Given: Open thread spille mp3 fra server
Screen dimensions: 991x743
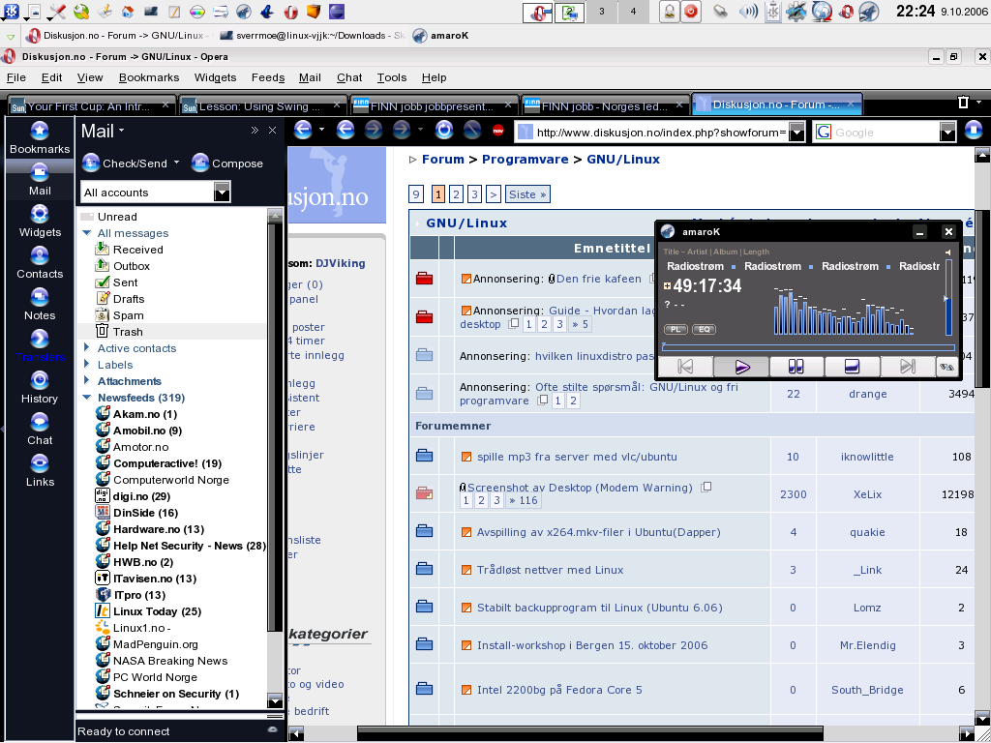Looking at the screenshot, I should tap(577, 457).
